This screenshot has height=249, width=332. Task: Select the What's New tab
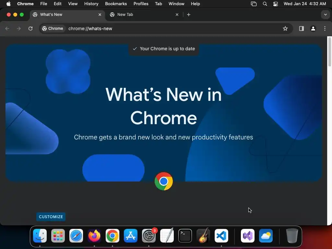[x=67, y=15]
